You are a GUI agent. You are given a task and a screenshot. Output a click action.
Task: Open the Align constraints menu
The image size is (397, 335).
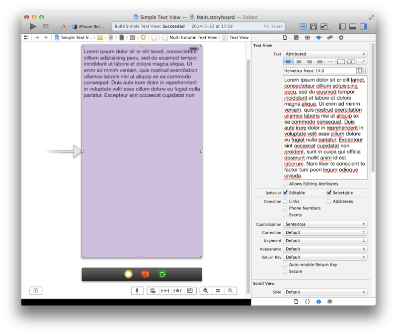(x=153, y=291)
